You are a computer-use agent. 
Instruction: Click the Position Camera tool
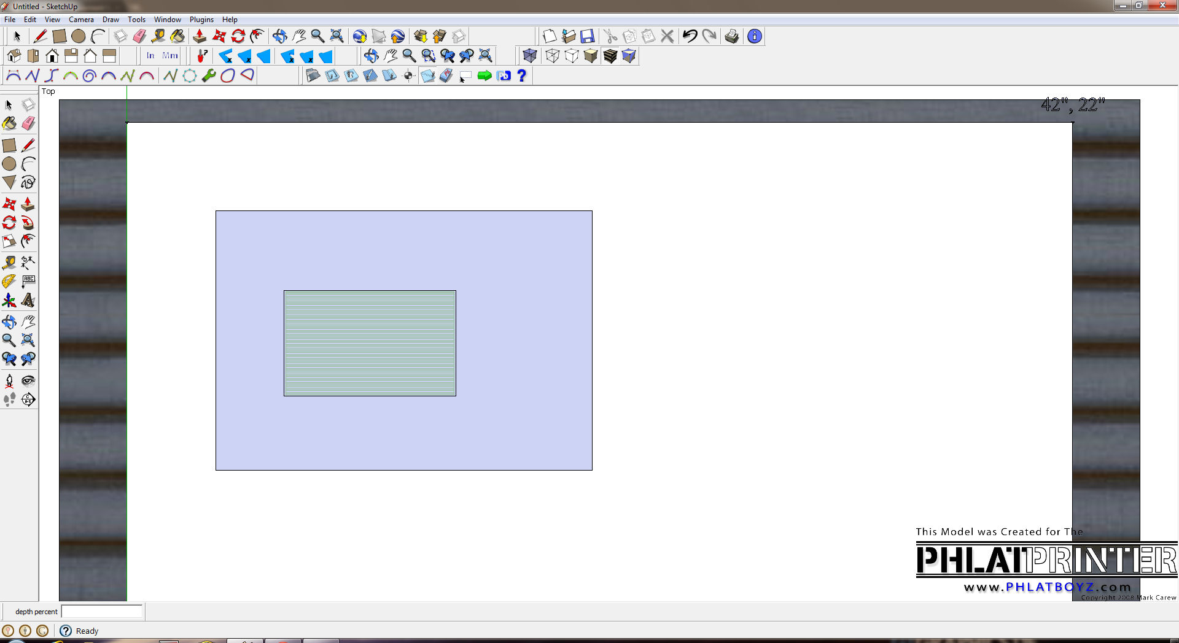pyautogui.click(x=9, y=381)
